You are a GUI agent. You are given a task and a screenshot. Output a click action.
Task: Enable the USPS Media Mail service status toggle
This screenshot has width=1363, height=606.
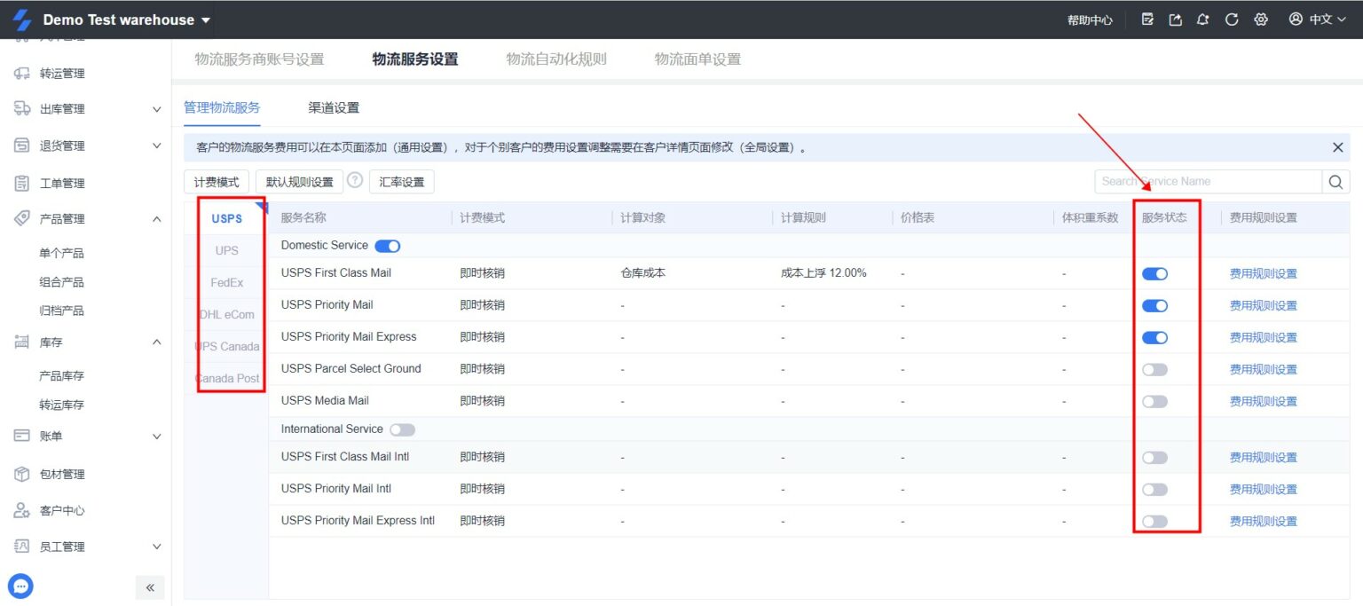(x=1154, y=400)
